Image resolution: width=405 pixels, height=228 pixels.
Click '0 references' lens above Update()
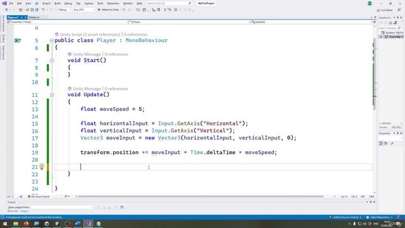pyautogui.click(x=116, y=89)
